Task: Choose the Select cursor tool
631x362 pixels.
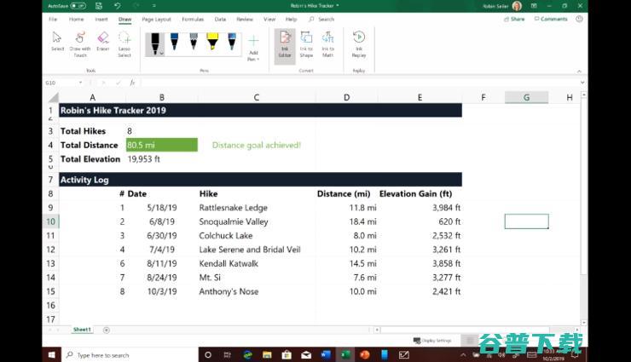Action: click(x=57, y=41)
